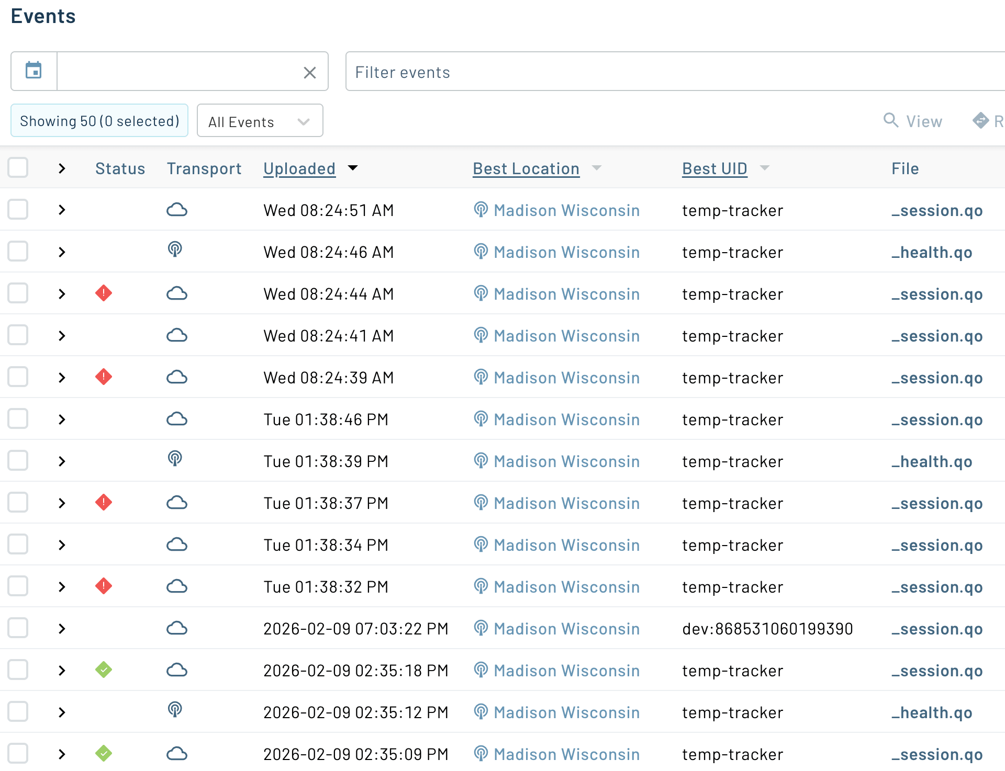Click the Showing 50 (0 selected) badge
The width and height of the screenshot is (1005, 771).
(x=99, y=121)
